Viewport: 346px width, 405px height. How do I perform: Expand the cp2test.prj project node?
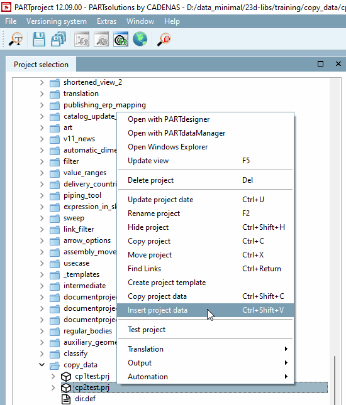tap(53, 387)
